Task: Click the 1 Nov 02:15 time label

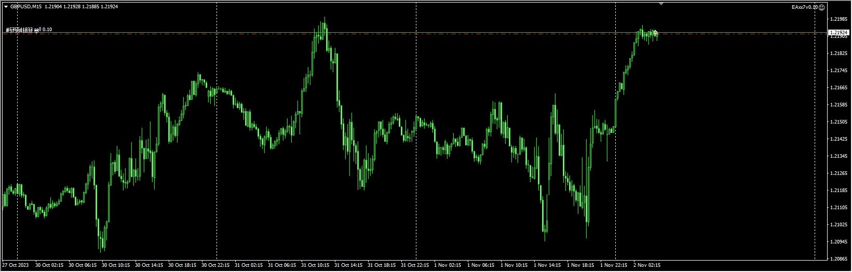Action: [x=448, y=265]
